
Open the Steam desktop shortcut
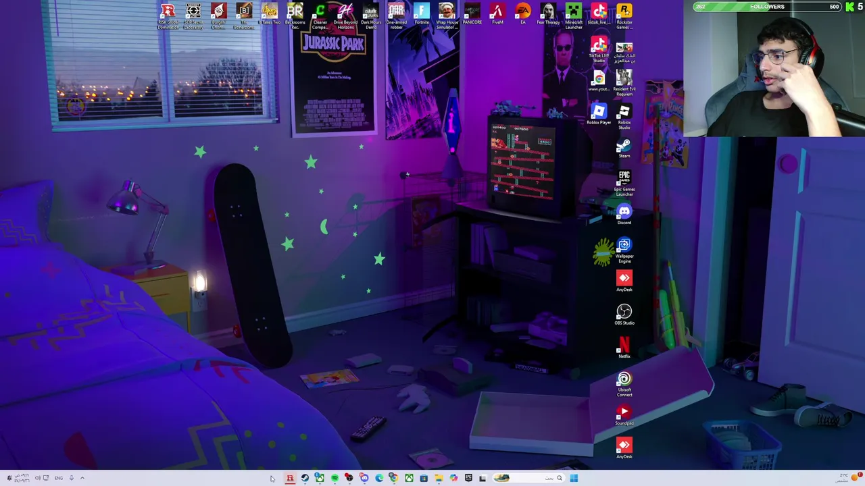pyautogui.click(x=624, y=148)
